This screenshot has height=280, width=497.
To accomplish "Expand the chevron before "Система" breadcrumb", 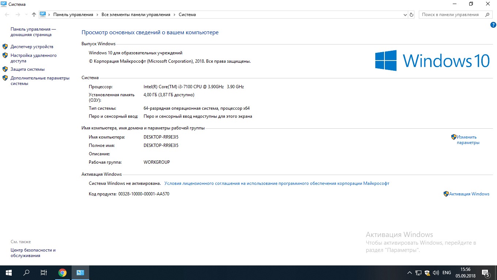I will coord(175,15).
